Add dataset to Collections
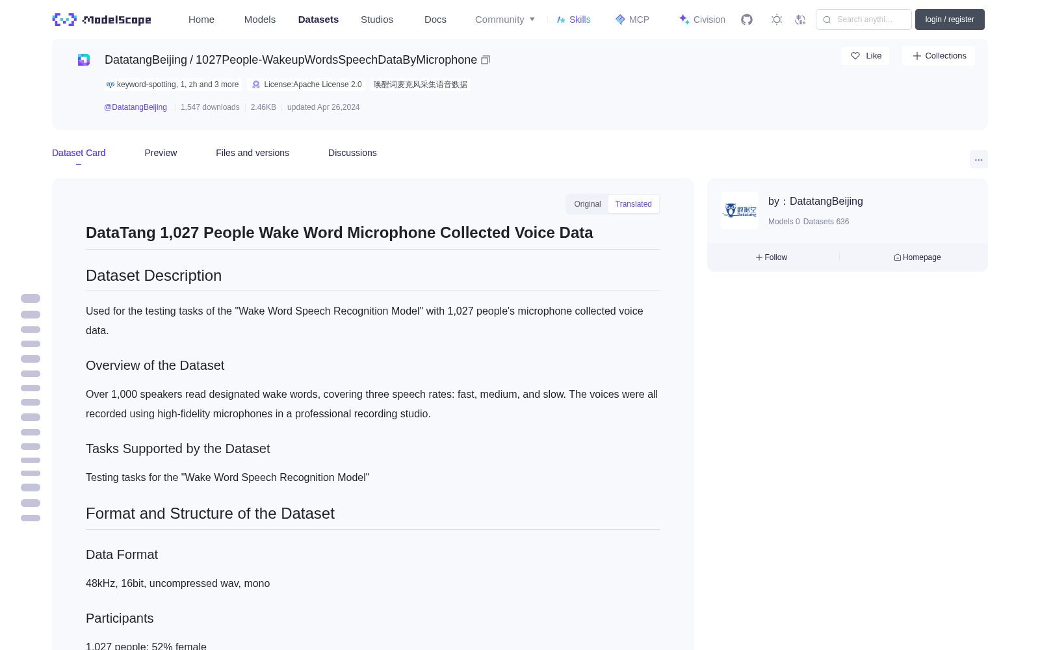Screen dimensions: 1040x650 [x=939, y=56]
